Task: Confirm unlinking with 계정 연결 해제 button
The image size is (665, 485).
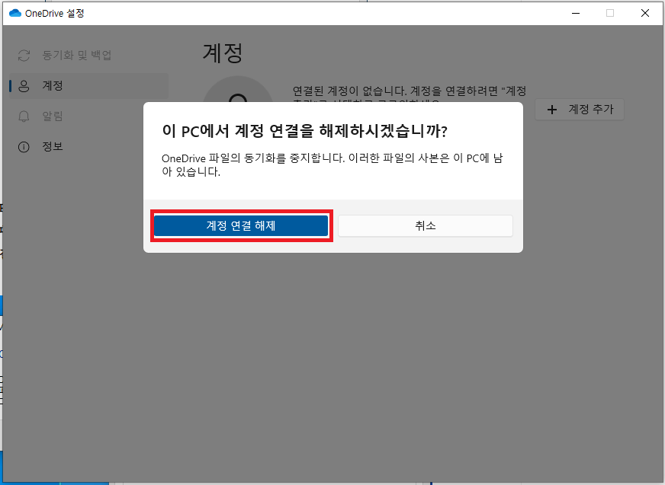Action: [x=241, y=225]
